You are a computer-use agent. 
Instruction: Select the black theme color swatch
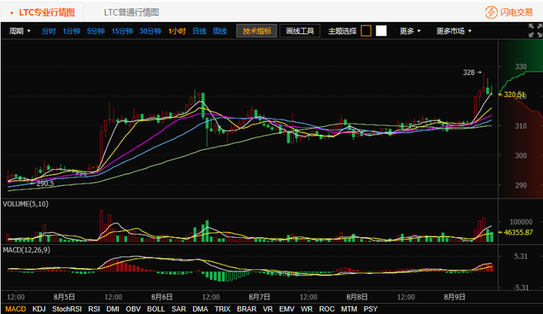tap(366, 31)
